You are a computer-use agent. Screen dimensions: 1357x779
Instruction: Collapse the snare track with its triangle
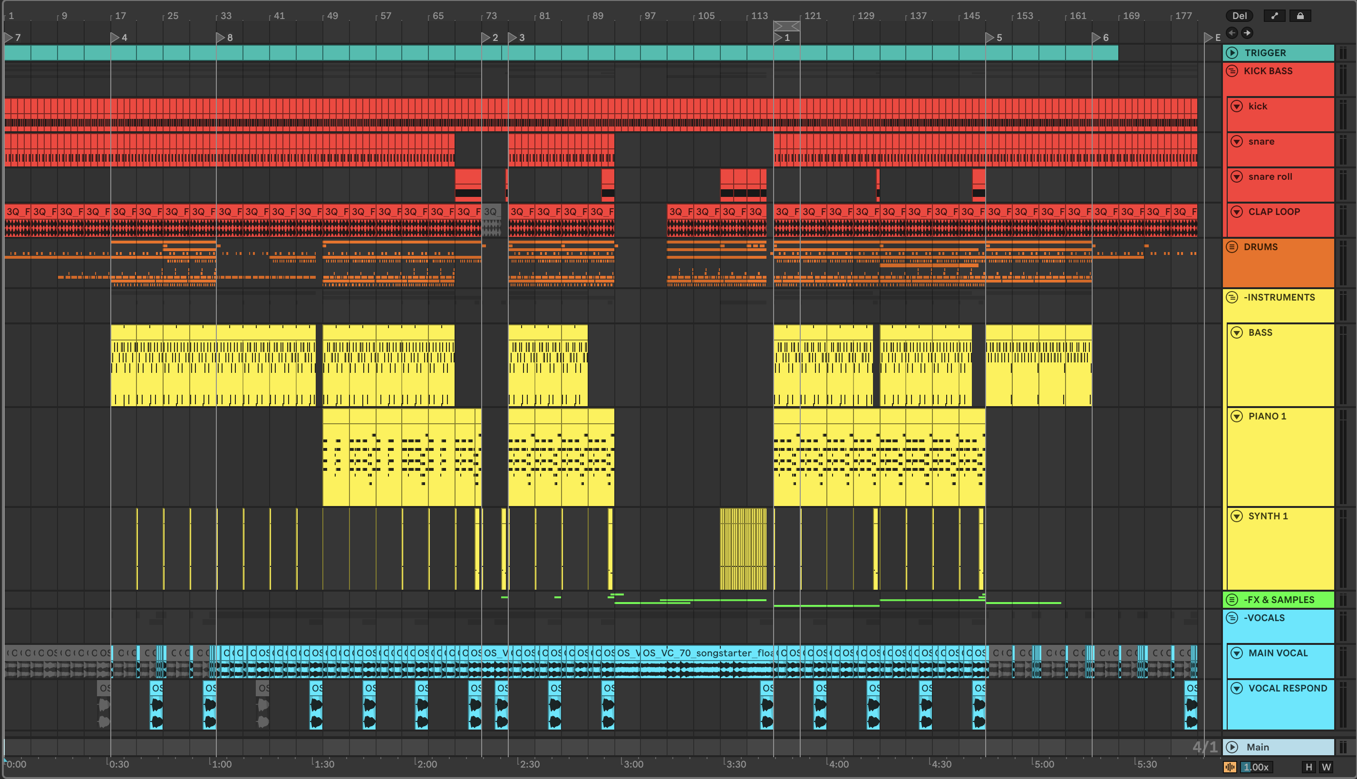1237,141
